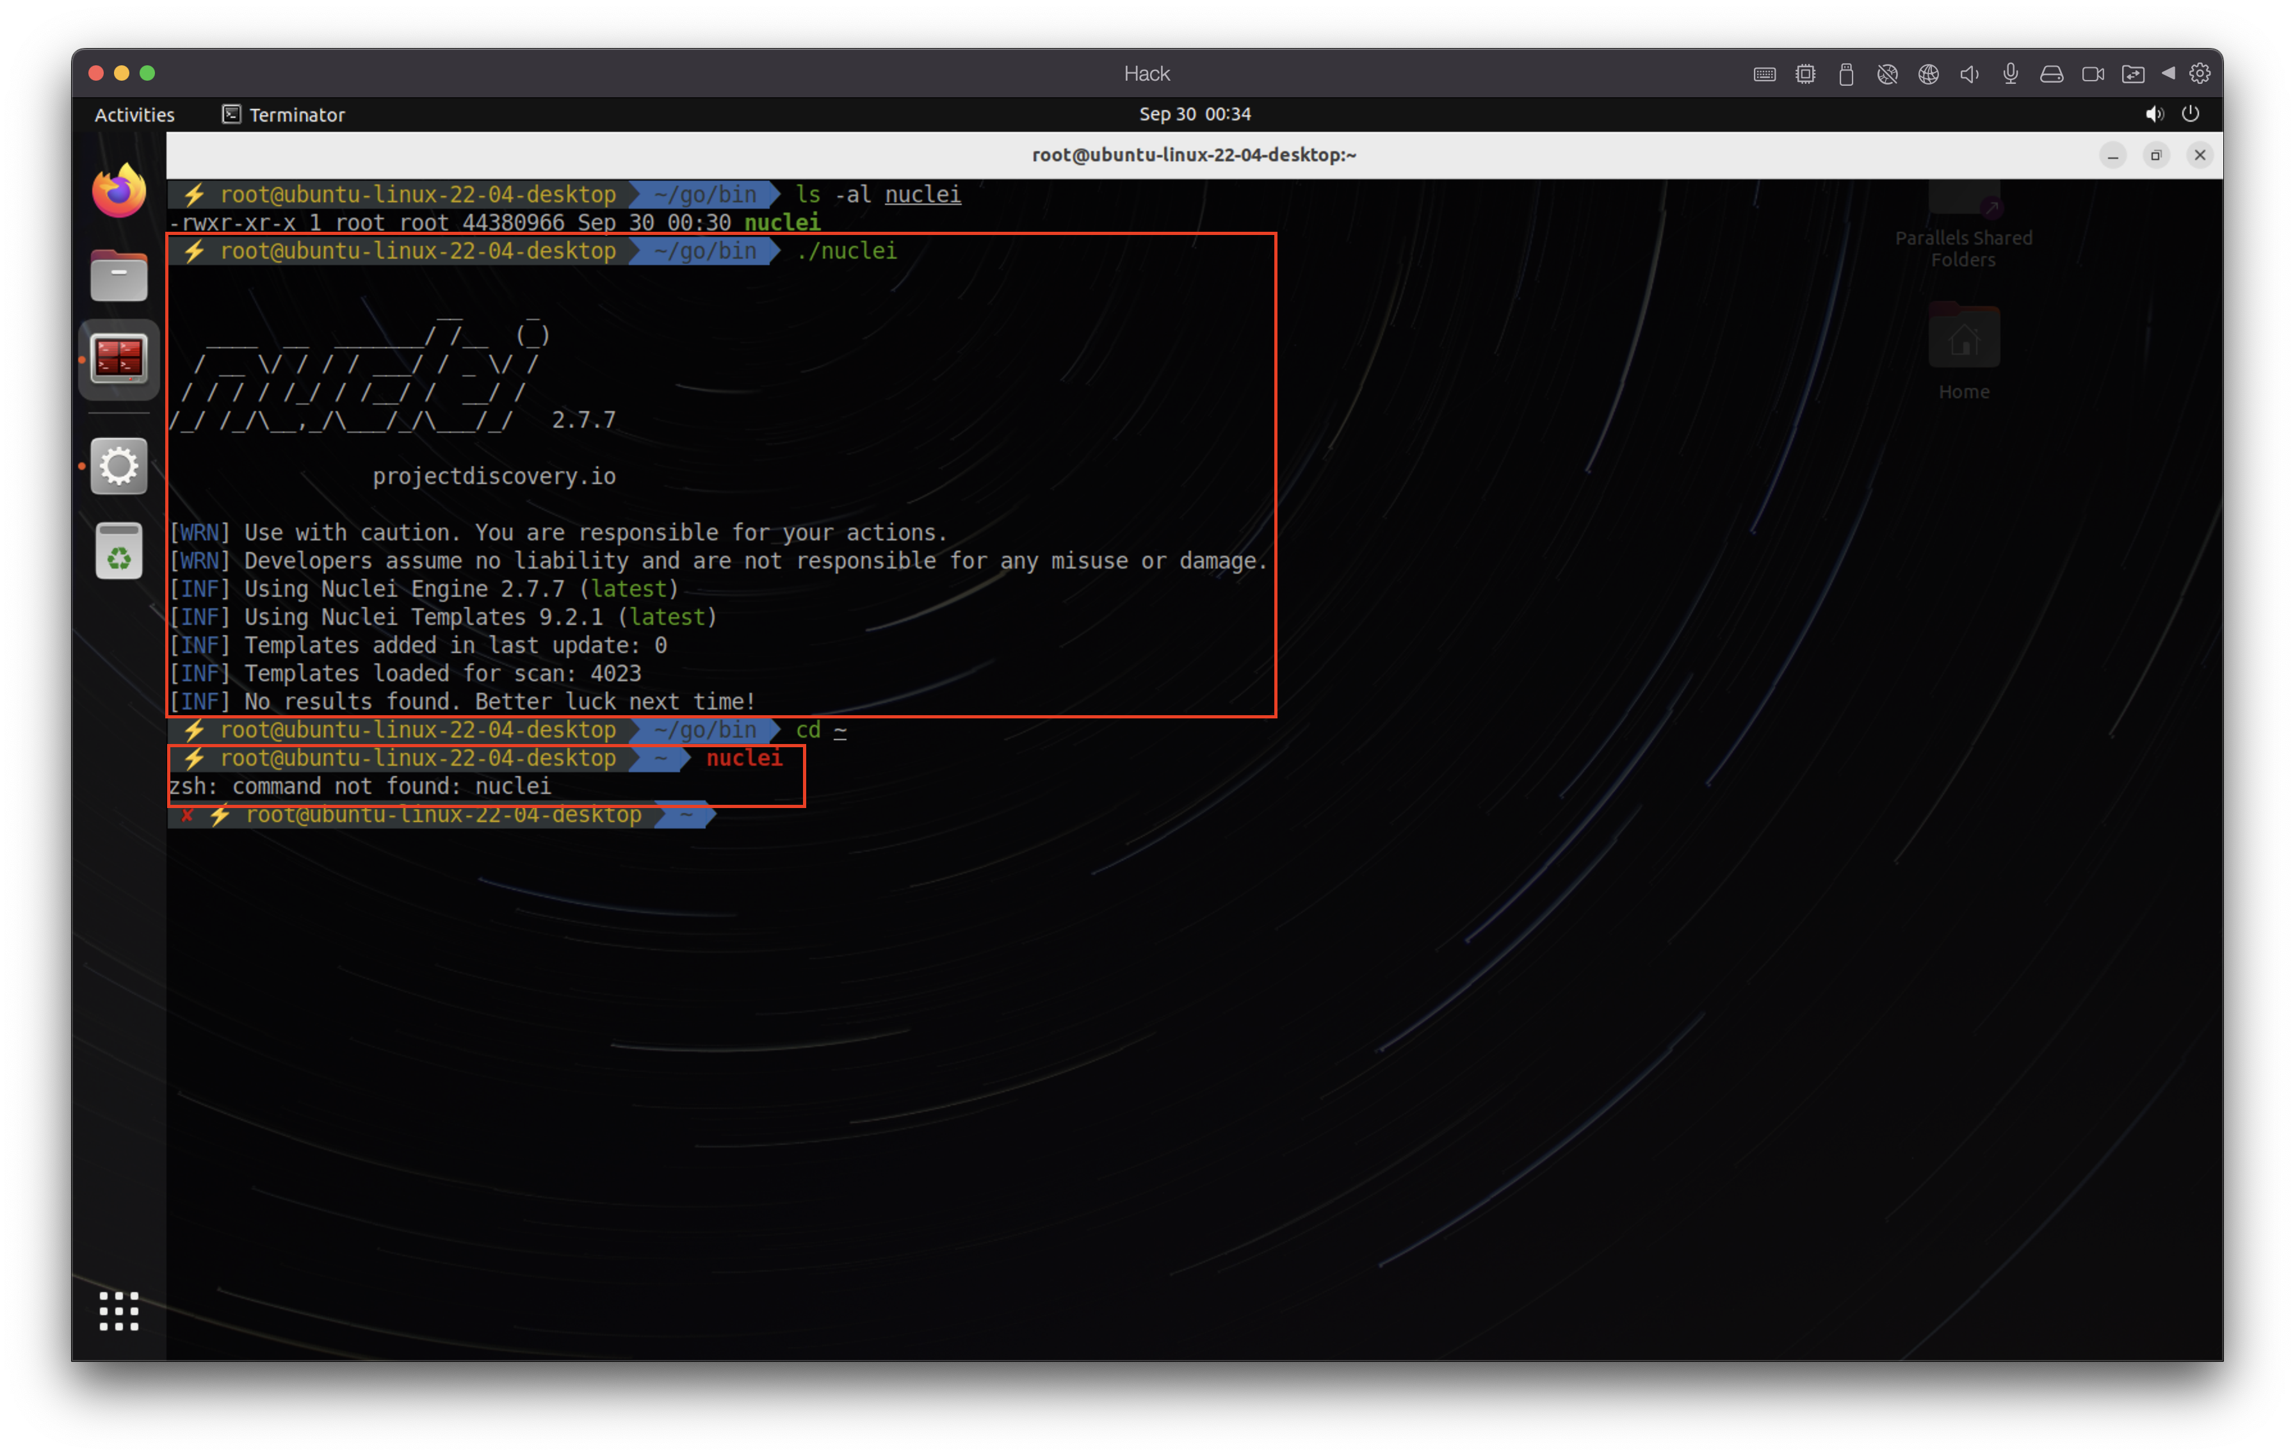Open the Parallels keyboard icon
The image size is (2295, 1456).
[x=1764, y=74]
